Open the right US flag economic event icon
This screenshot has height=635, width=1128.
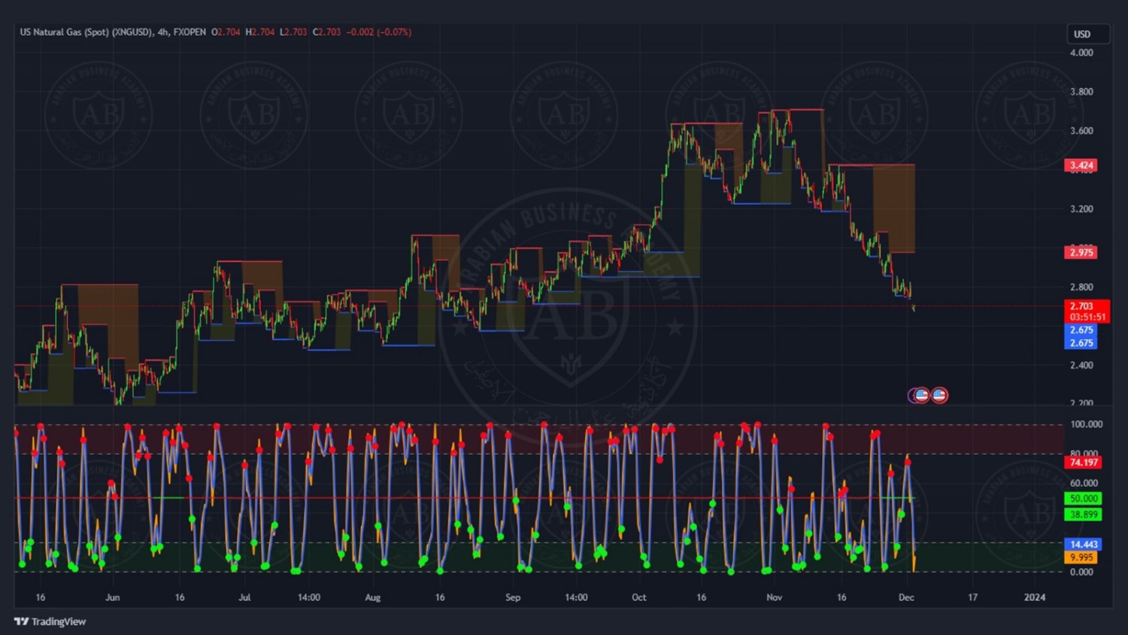coord(939,395)
